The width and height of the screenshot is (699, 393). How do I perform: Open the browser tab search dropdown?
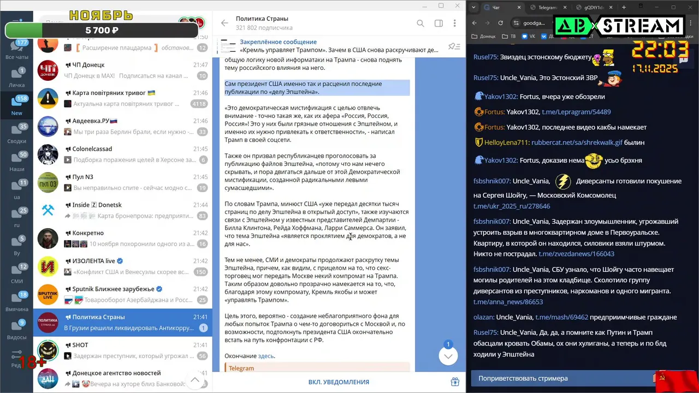474,8
